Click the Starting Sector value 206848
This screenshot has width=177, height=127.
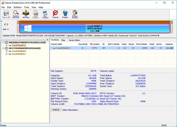tap(93, 89)
